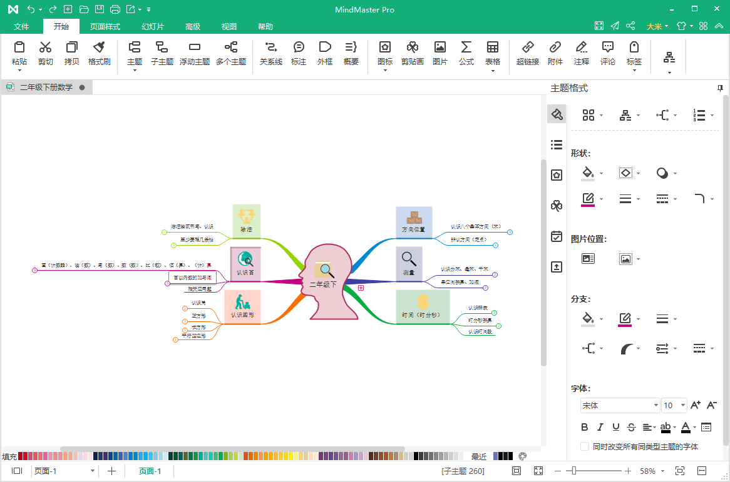Open the 页面-1 page selector dropdown

coord(93,471)
